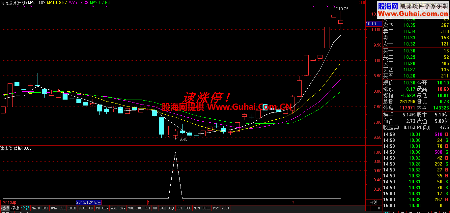Switch indicator to DMA
This screenshot has width=450, height=213.
coord(54,208)
